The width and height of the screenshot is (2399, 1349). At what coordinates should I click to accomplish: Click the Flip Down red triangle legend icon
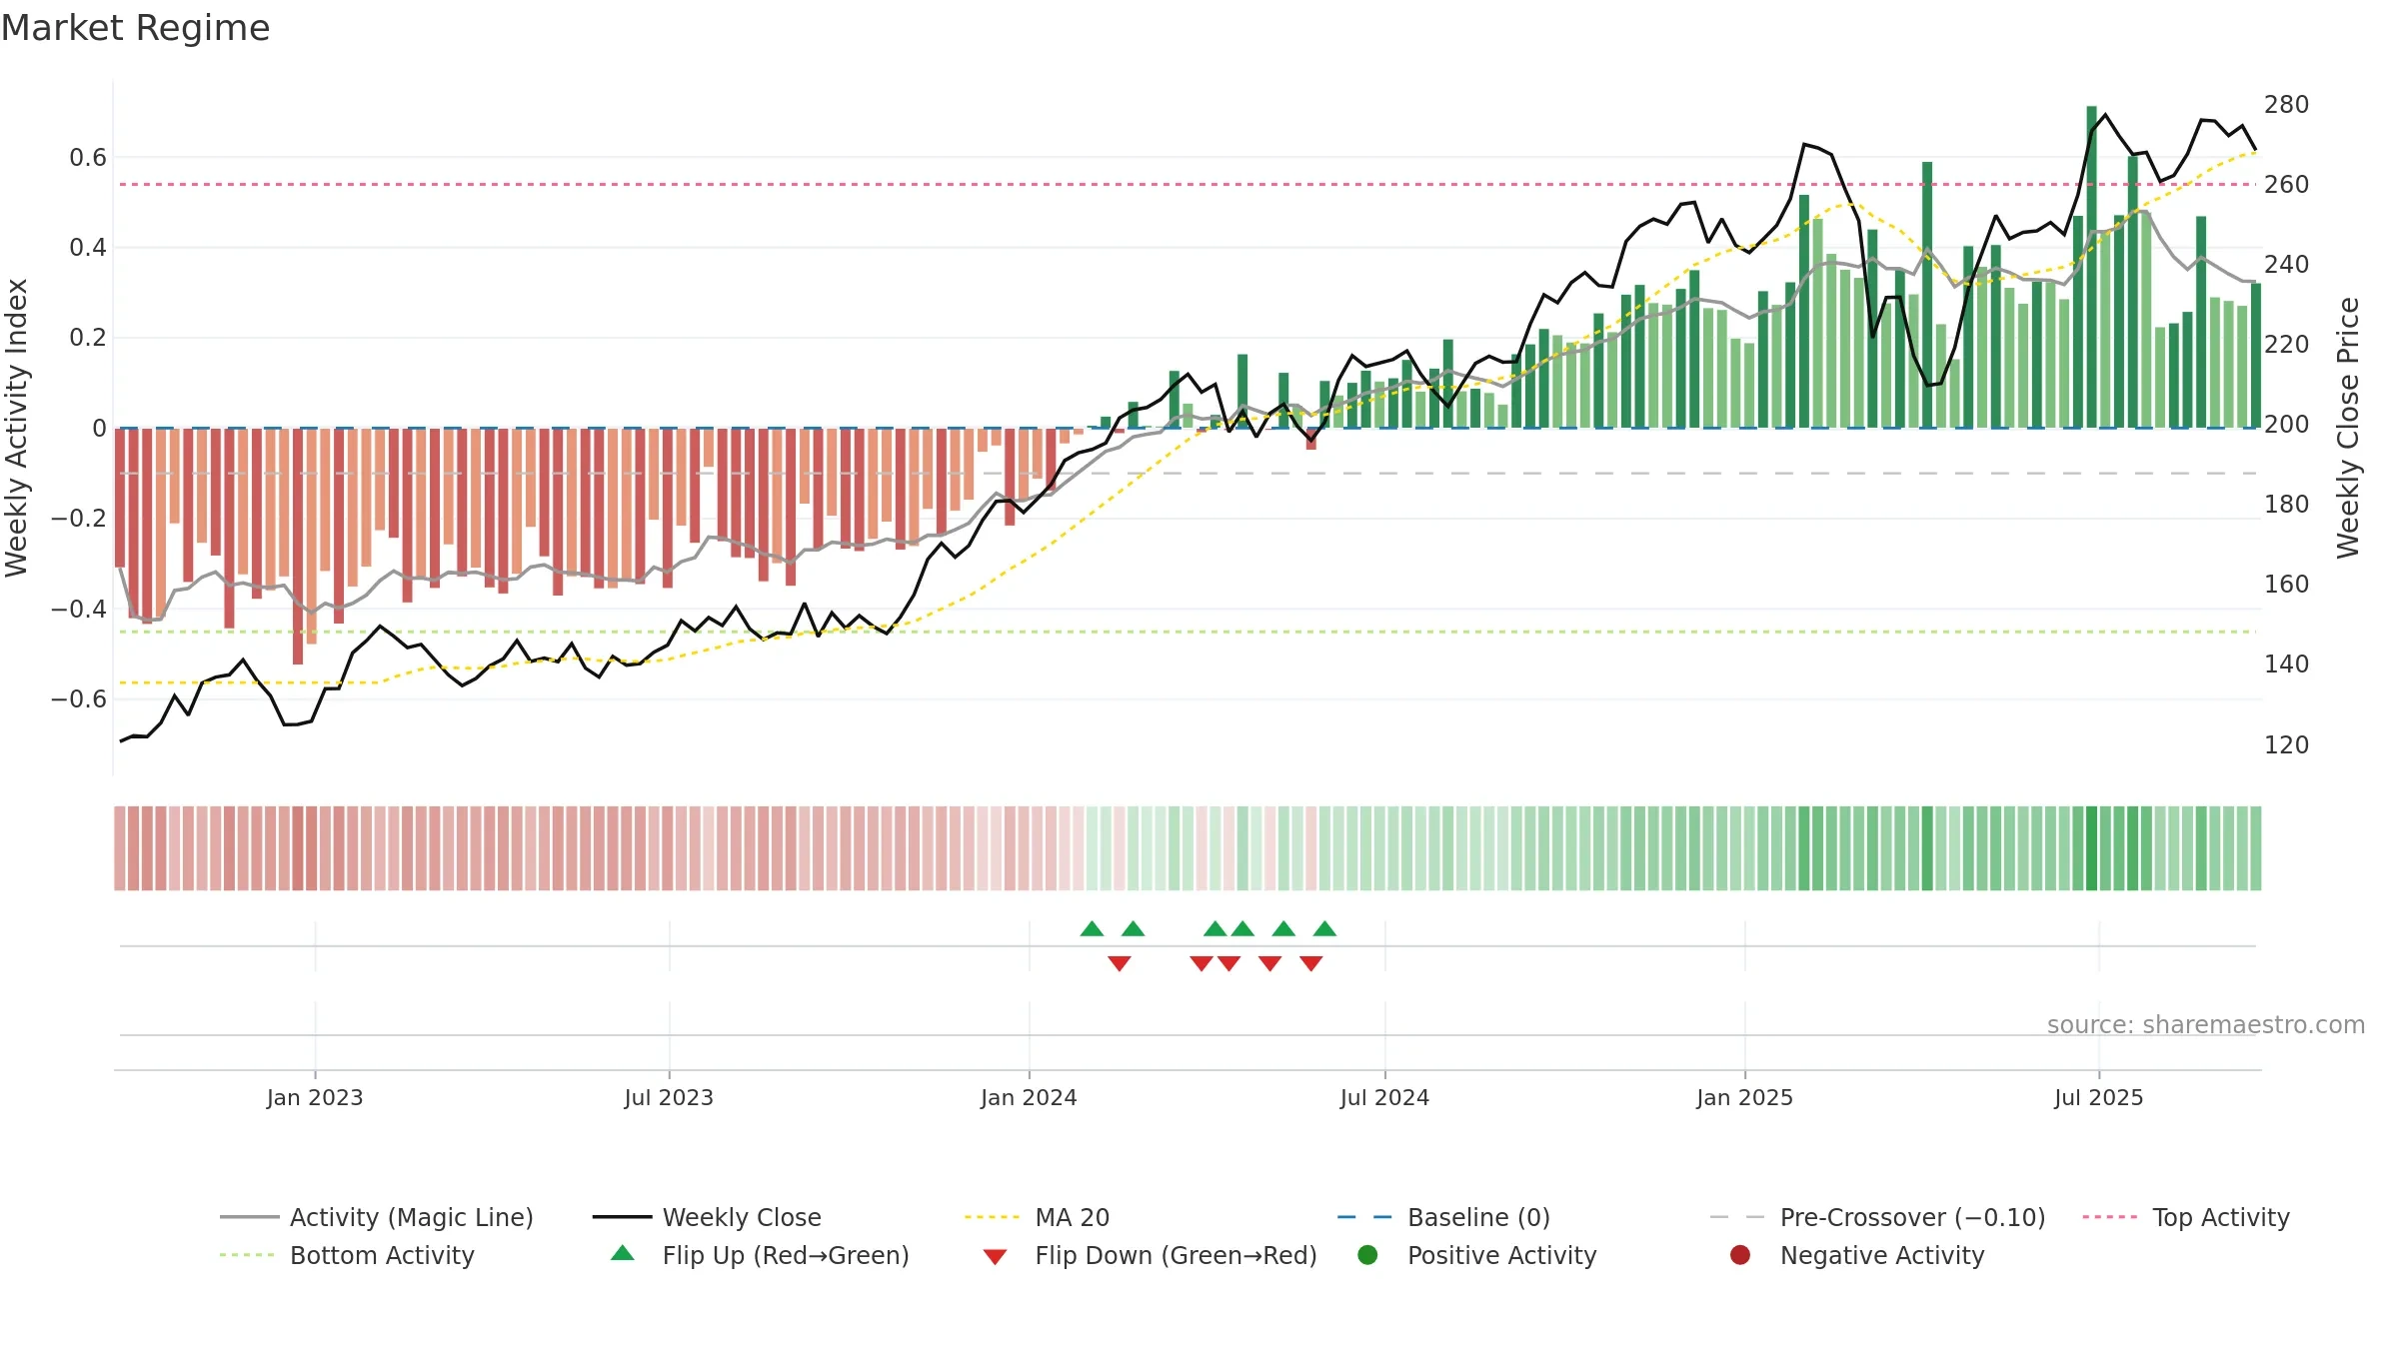995,1257
